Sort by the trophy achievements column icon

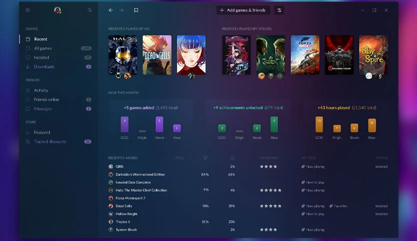click(x=206, y=158)
